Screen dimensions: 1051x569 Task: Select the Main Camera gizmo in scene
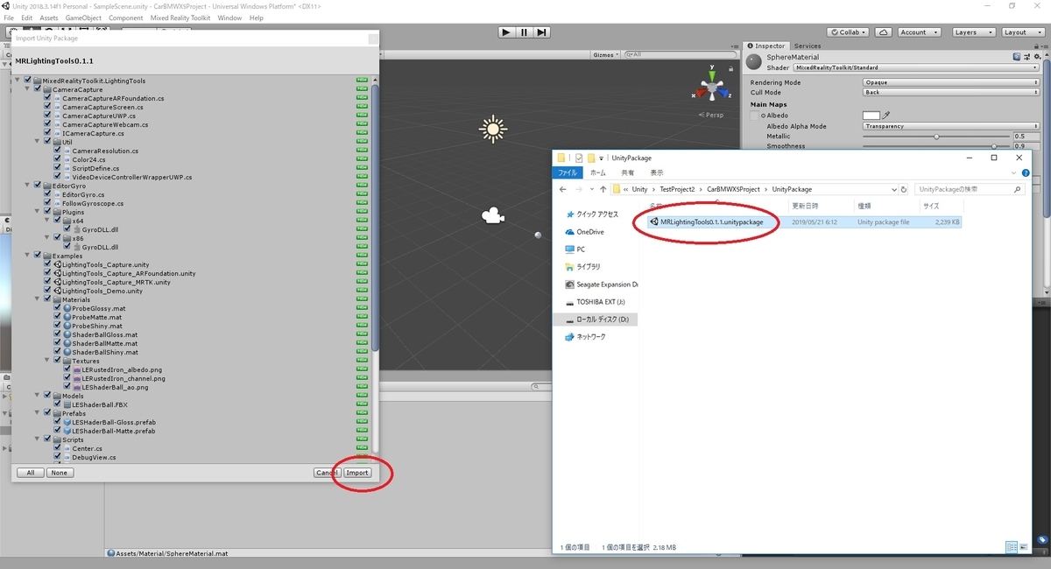493,215
